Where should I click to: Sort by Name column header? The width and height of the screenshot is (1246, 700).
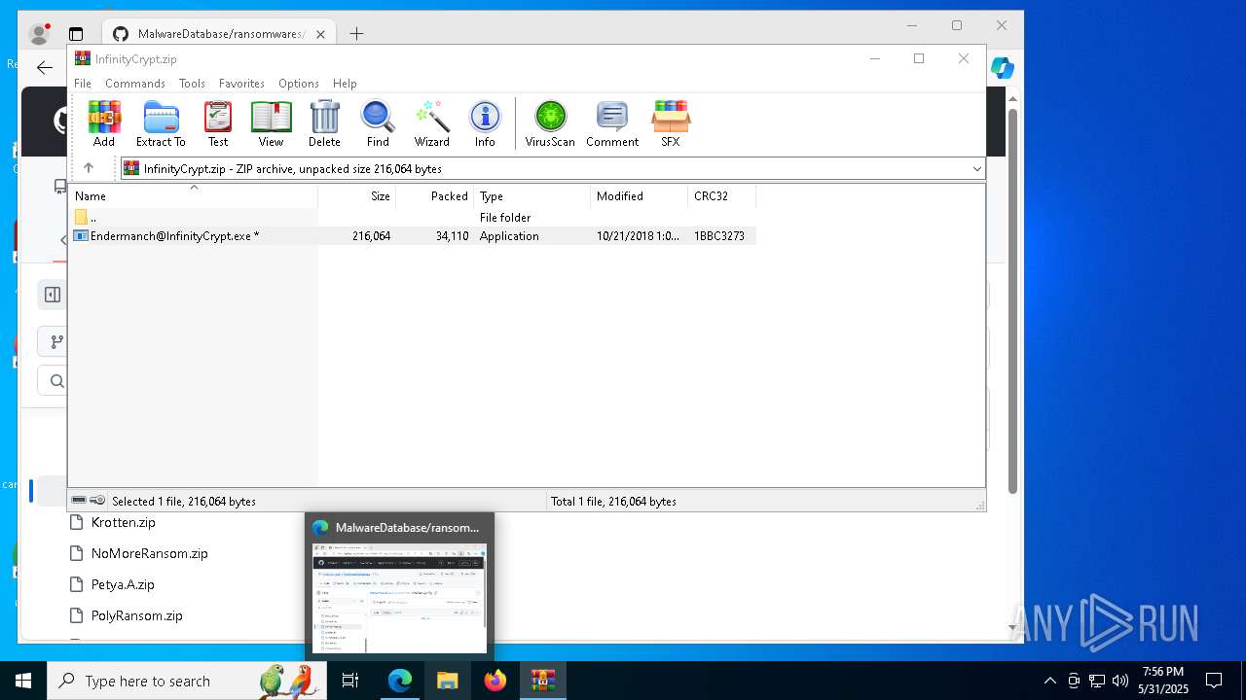tap(193, 195)
